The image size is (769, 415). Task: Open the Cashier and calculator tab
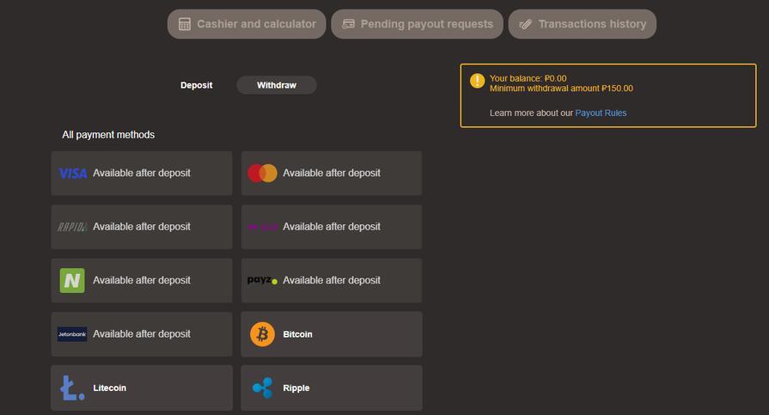point(247,24)
